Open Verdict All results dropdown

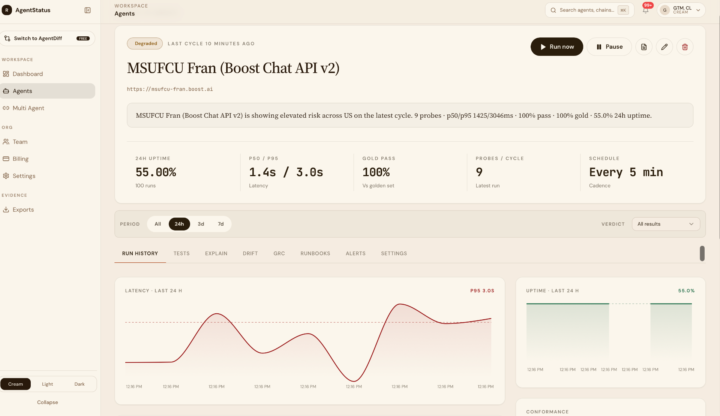pos(666,224)
